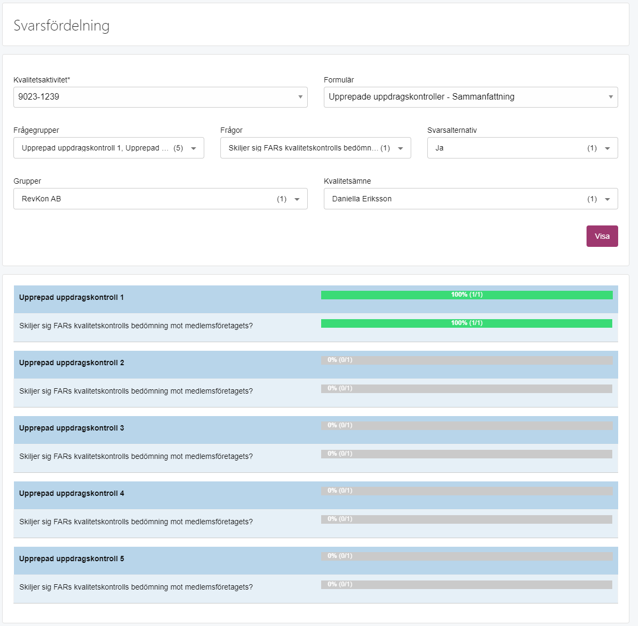Image resolution: width=638 pixels, height=626 pixels.
Task: Click the grey 0% bar in Upprepad uppdragskontroll 5 header
Action: pyautogui.click(x=466, y=556)
